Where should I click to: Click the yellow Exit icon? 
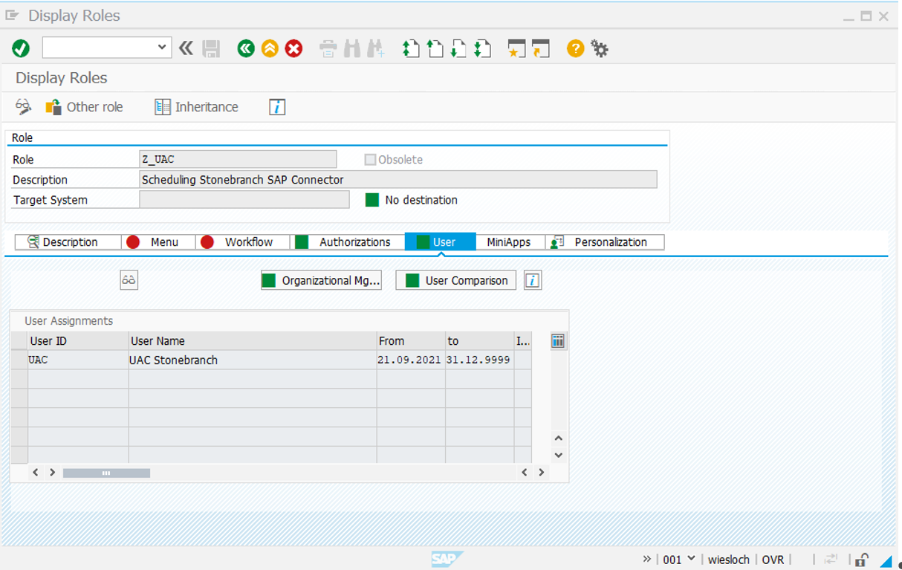(x=270, y=49)
